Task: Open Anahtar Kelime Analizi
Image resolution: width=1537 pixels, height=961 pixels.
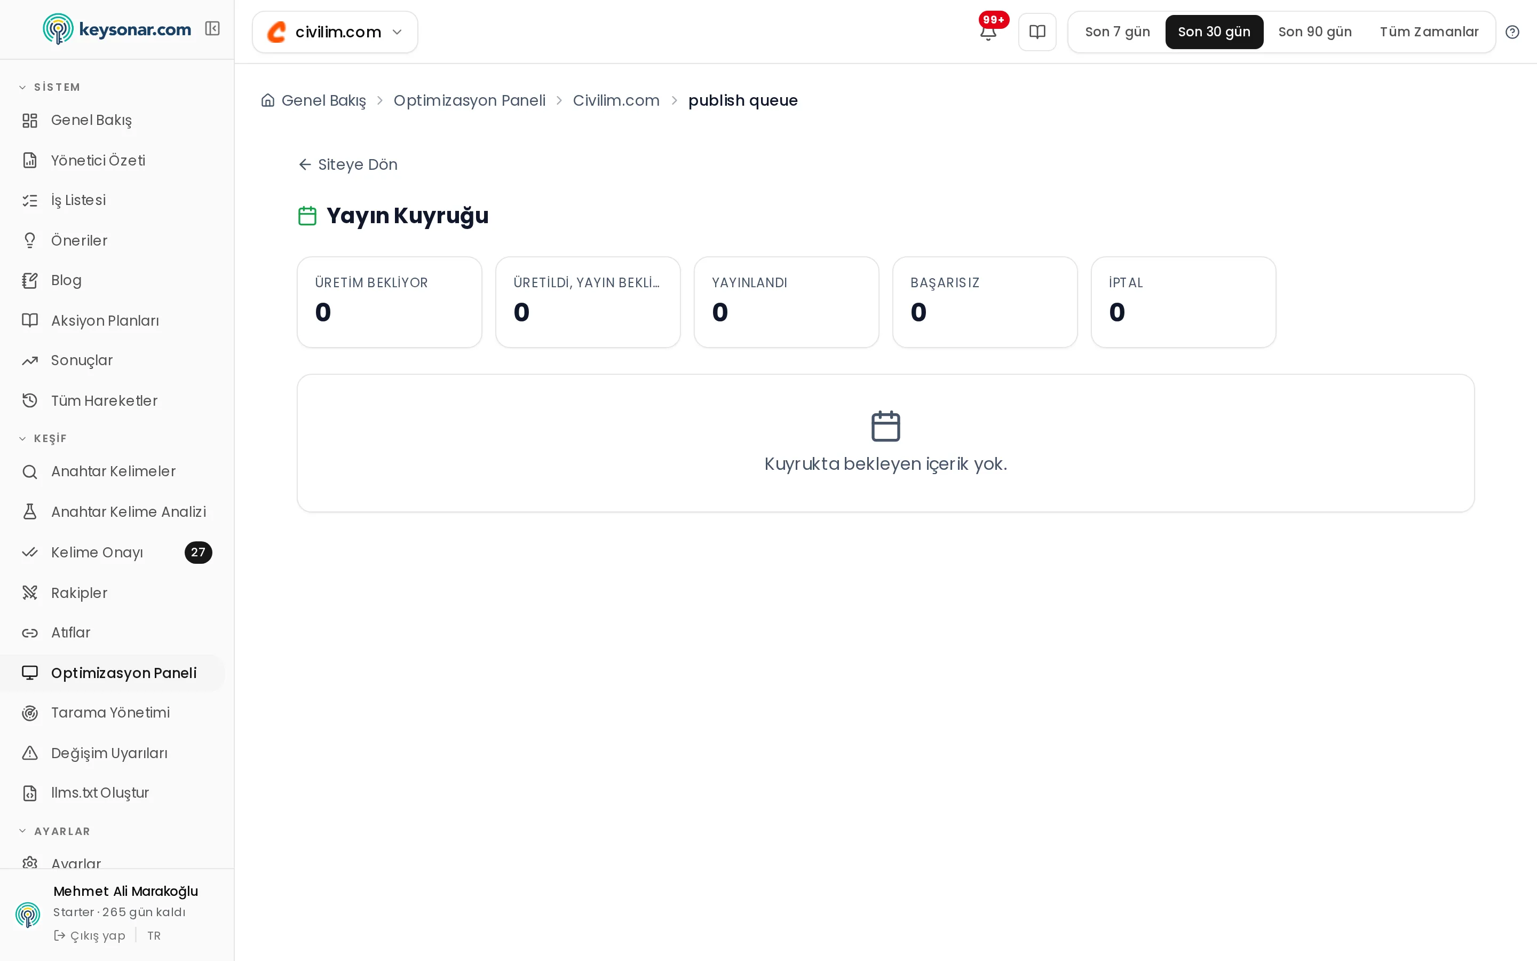Action: point(113,511)
